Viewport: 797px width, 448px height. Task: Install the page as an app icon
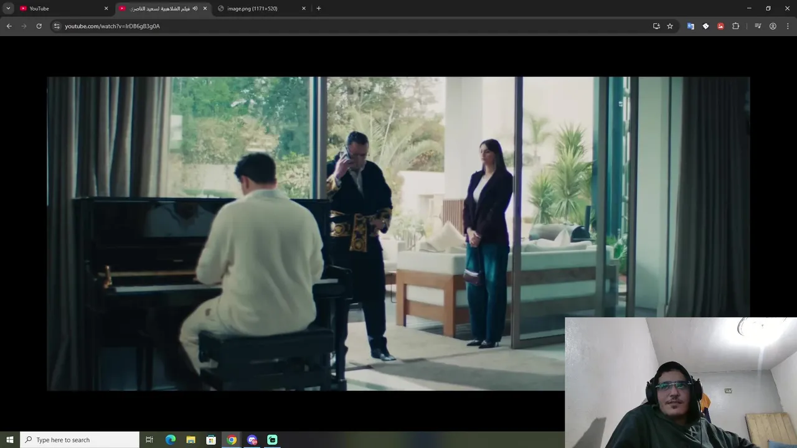click(656, 26)
